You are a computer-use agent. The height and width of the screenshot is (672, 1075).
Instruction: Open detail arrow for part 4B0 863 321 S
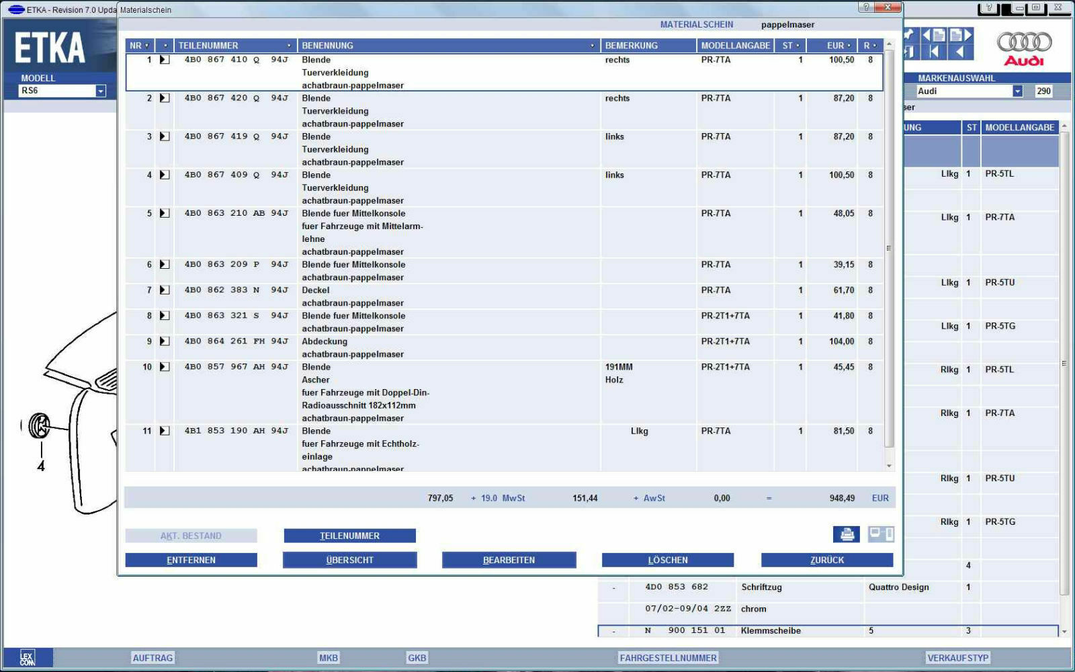(x=164, y=316)
